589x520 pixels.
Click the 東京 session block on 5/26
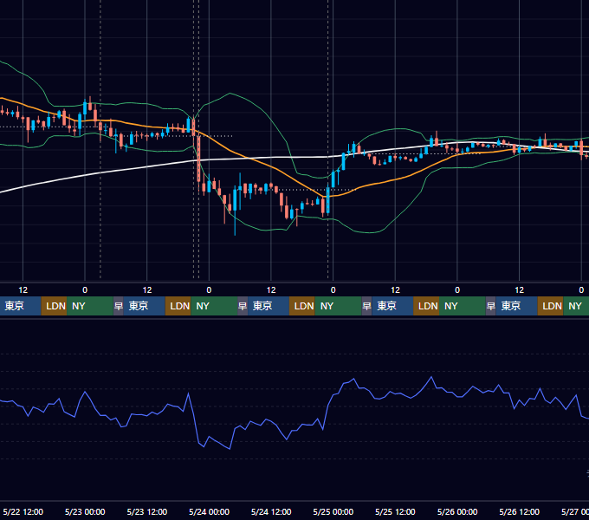pos(516,306)
